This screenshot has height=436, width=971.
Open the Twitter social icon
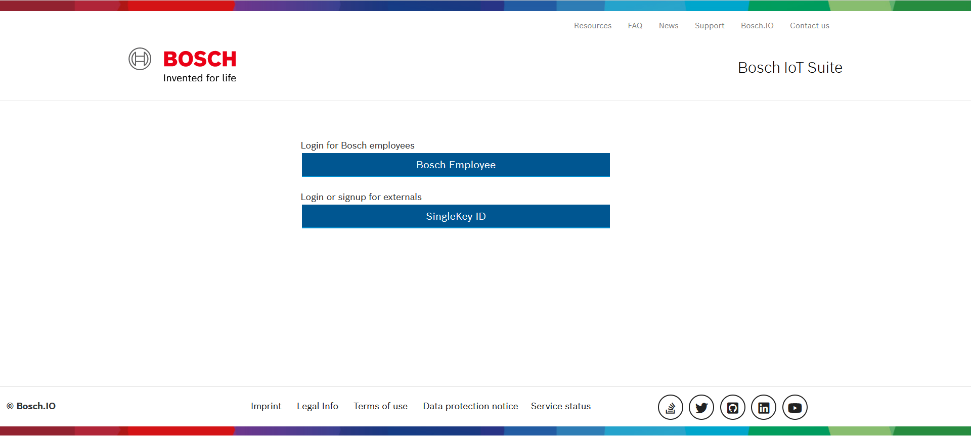(701, 407)
